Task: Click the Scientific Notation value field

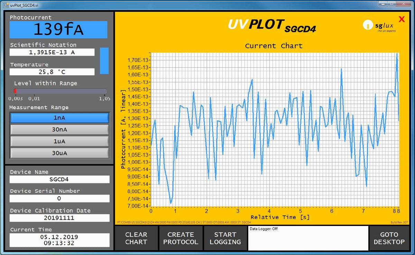Action: tap(52, 52)
